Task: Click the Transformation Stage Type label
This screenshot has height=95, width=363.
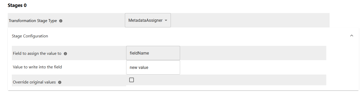Action: (x=33, y=21)
